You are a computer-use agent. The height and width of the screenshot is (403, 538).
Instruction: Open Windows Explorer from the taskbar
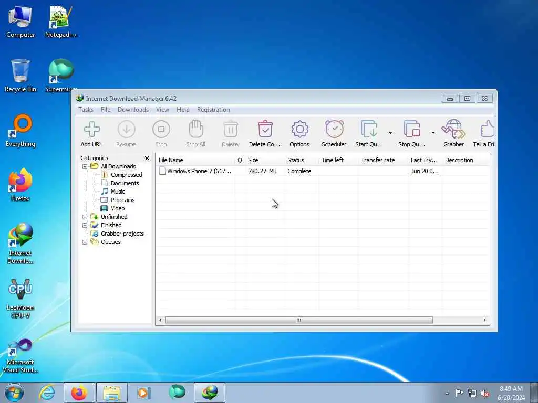point(112,393)
